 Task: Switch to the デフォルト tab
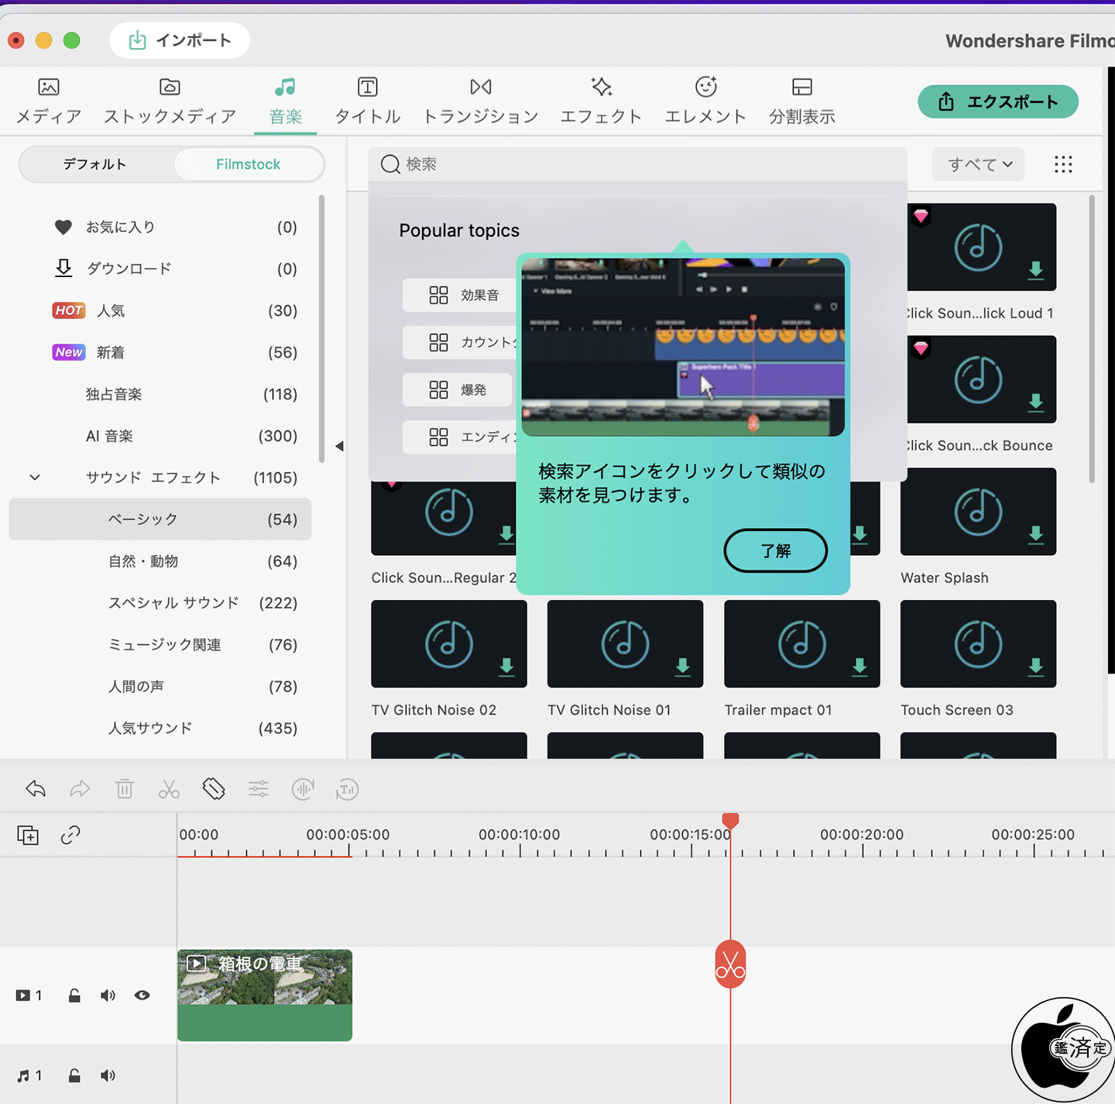point(94,164)
